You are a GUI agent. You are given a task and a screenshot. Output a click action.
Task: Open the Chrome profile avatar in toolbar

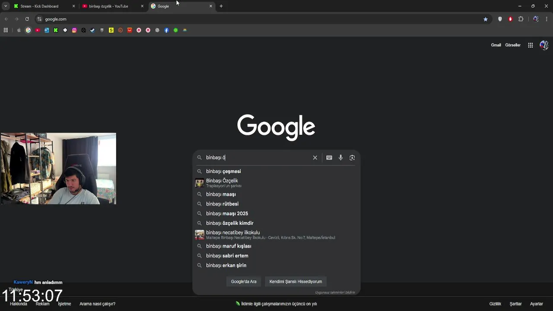[536, 19]
